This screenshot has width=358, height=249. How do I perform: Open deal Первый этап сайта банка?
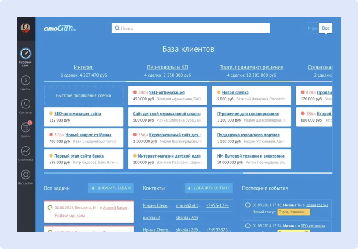coord(79,156)
